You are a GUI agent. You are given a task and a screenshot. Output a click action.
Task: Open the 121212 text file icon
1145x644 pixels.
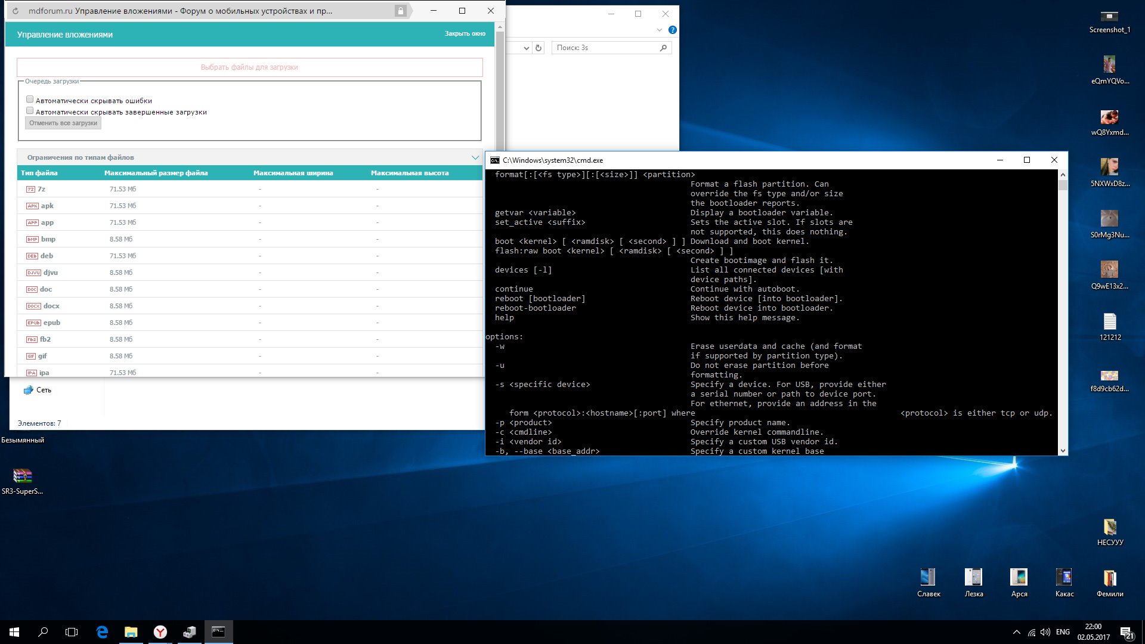[1109, 322]
